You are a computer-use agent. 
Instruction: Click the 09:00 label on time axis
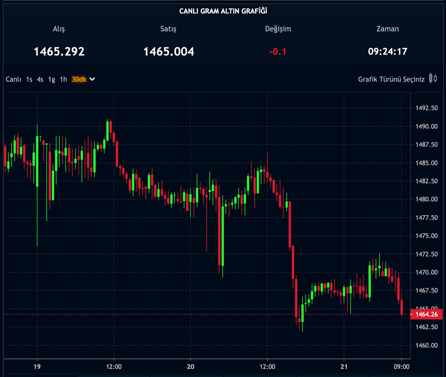point(402,367)
